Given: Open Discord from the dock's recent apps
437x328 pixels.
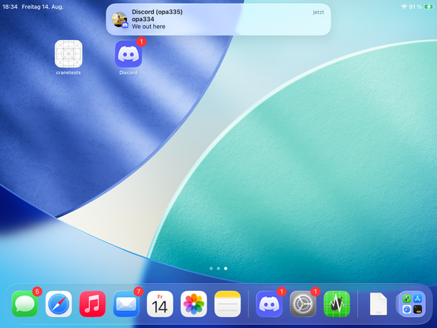Looking at the screenshot, I should tap(269, 304).
